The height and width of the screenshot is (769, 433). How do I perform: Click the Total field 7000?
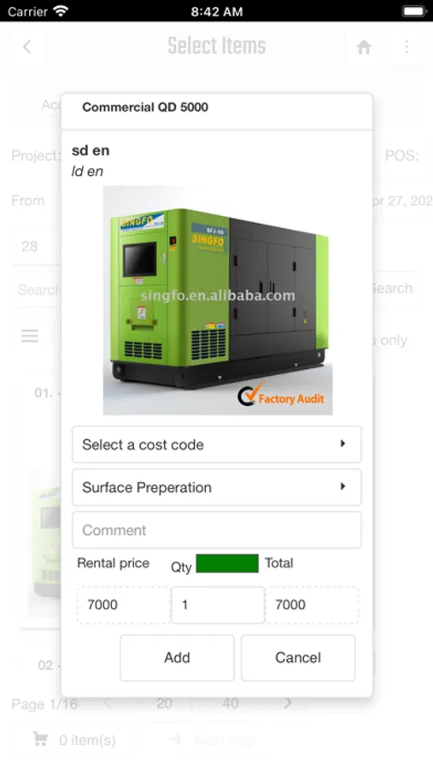point(312,605)
